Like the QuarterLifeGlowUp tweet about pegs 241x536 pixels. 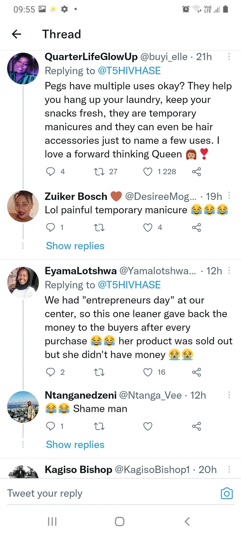[x=148, y=172]
